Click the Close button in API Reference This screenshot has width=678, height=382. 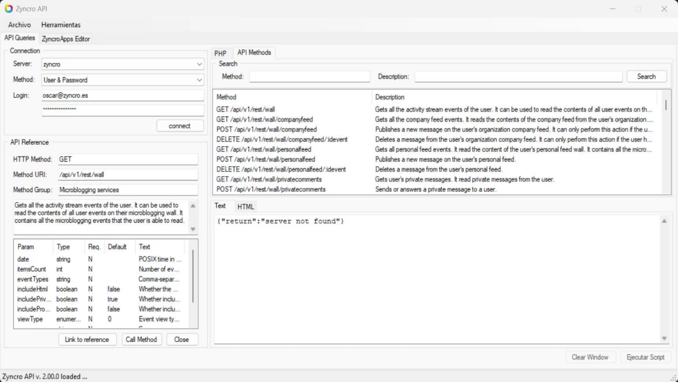click(181, 340)
